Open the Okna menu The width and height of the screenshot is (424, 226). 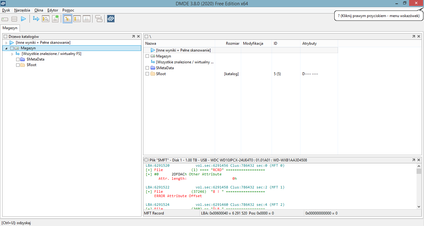[x=39, y=10]
